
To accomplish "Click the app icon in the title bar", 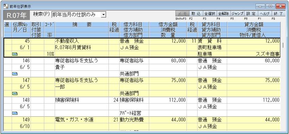I will 6,6.
